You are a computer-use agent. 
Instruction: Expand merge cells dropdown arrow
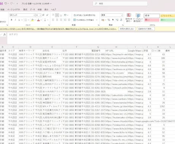(x=97, y=20)
